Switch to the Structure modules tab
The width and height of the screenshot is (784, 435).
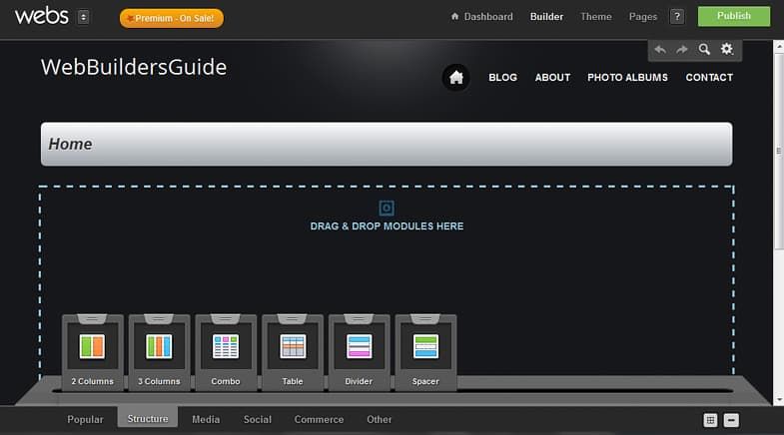click(148, 418)
